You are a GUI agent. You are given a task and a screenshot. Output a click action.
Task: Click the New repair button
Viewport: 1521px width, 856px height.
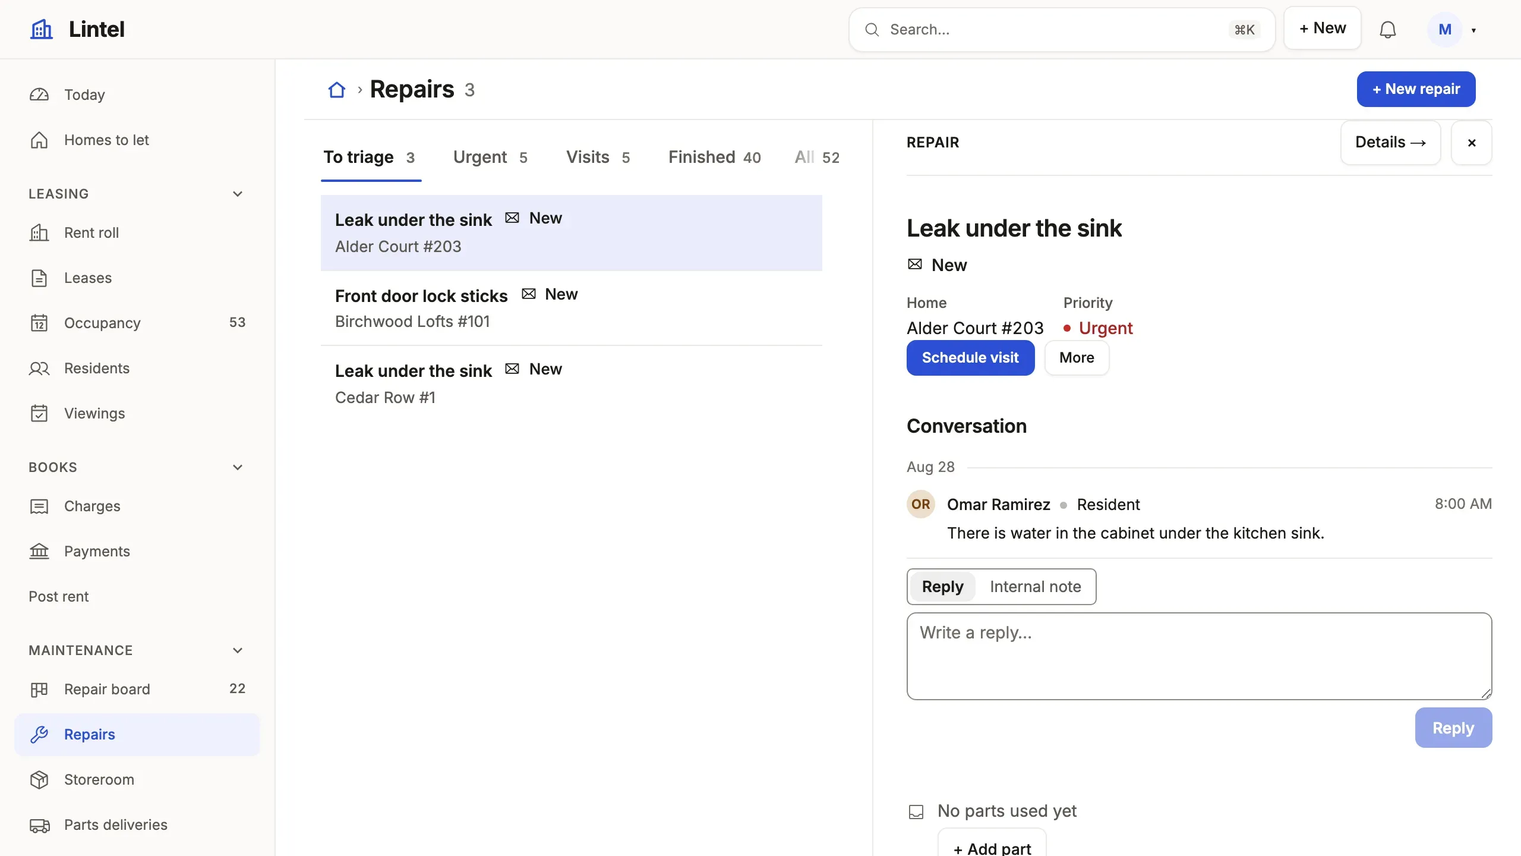[x=1416, y=89]
